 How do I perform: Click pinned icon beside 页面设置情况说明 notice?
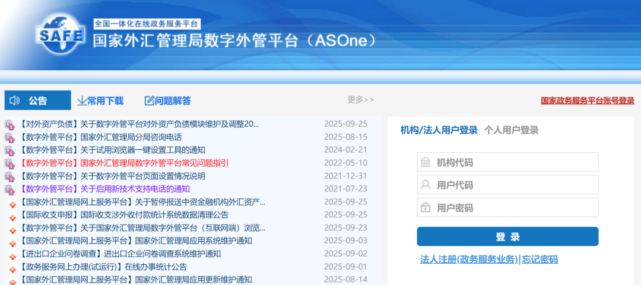pos(9,177)
